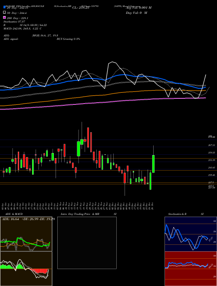This screenshot has width=217, height=286.
Task: Click the blue 20 Day legend swatch
Action: [4, 7]
